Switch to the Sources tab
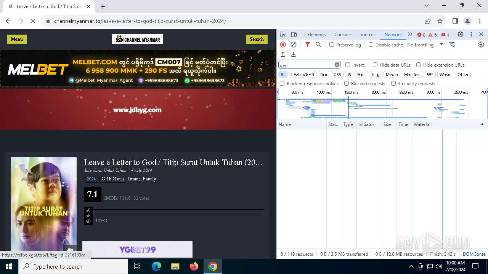 368,34
